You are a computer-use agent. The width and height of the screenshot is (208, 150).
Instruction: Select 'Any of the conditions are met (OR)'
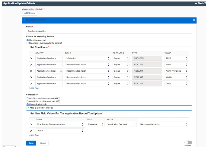(27, 102)
